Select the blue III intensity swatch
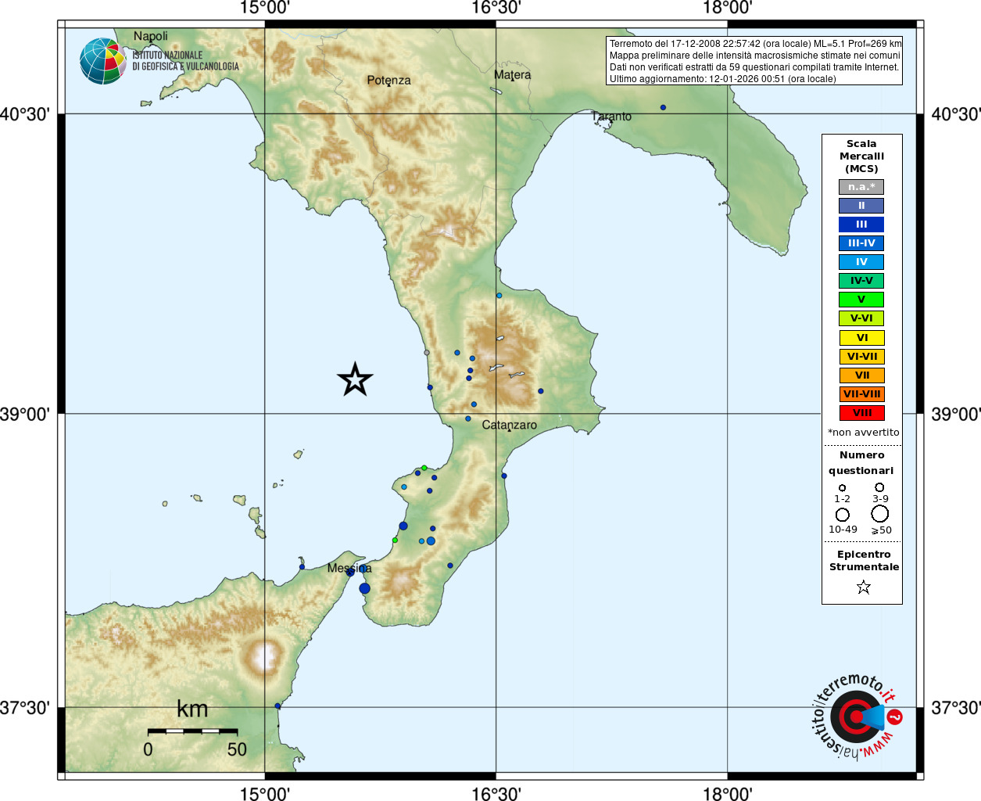The width and height of the screenshot is (981, 801). tap(861, 224)
